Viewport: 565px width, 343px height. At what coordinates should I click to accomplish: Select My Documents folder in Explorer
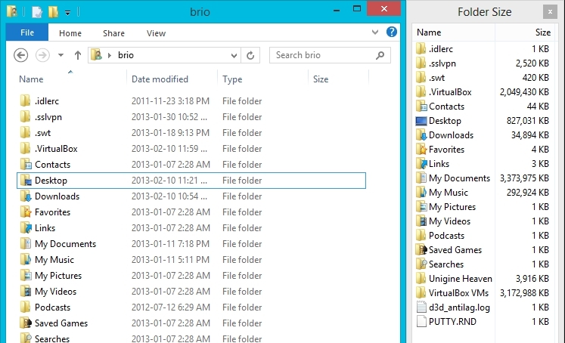tap(191, 244)
